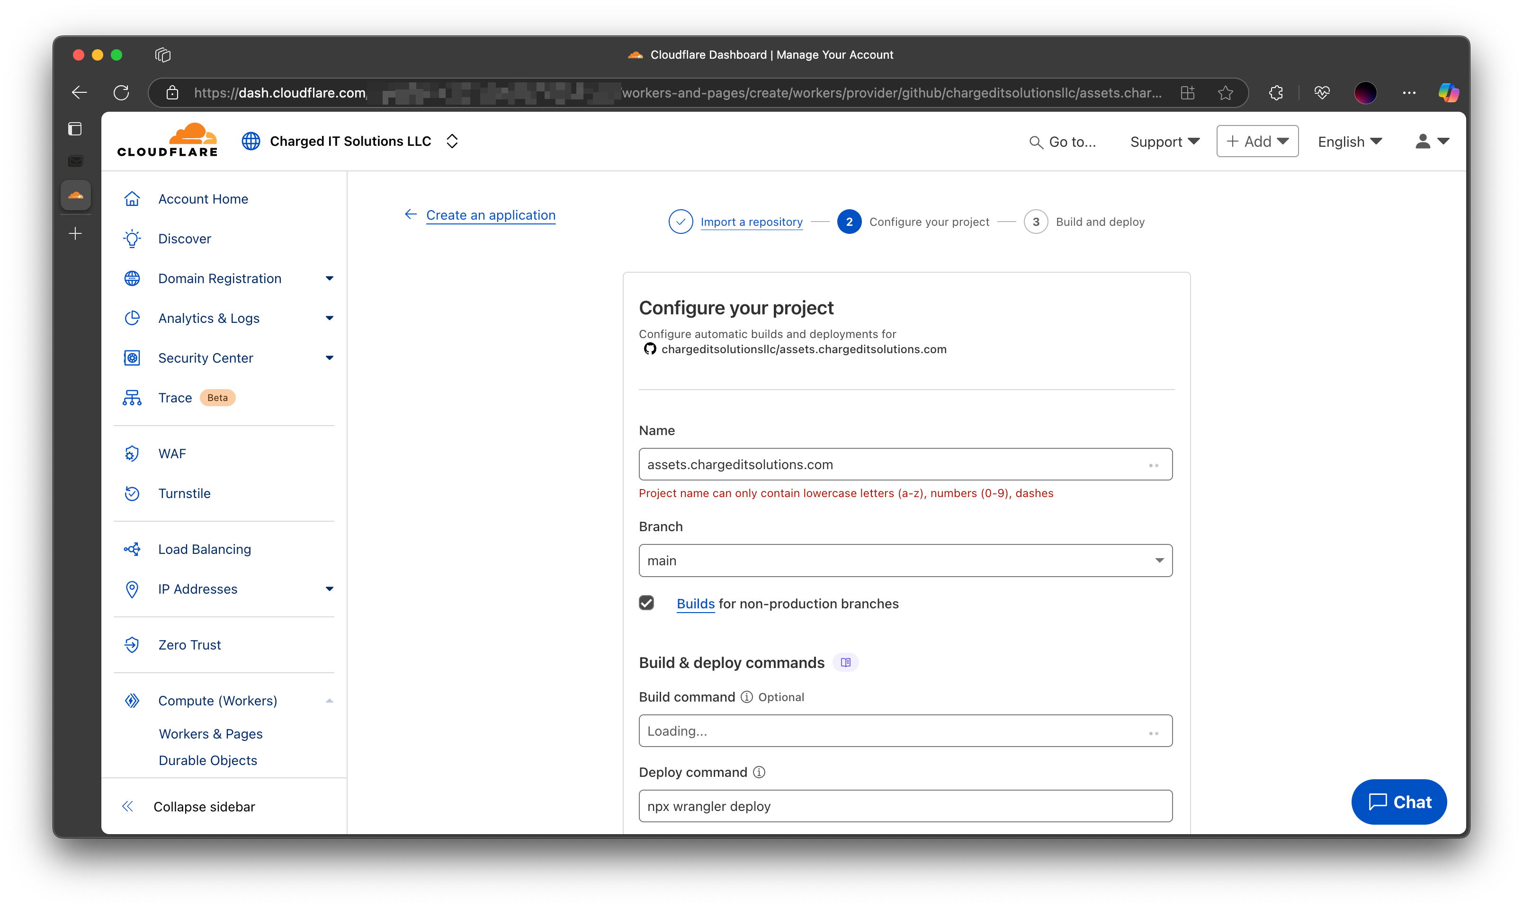This screenshot has height=908, width=1523.
Task: Click the project Name input field
Action: [x=893, y=464]
